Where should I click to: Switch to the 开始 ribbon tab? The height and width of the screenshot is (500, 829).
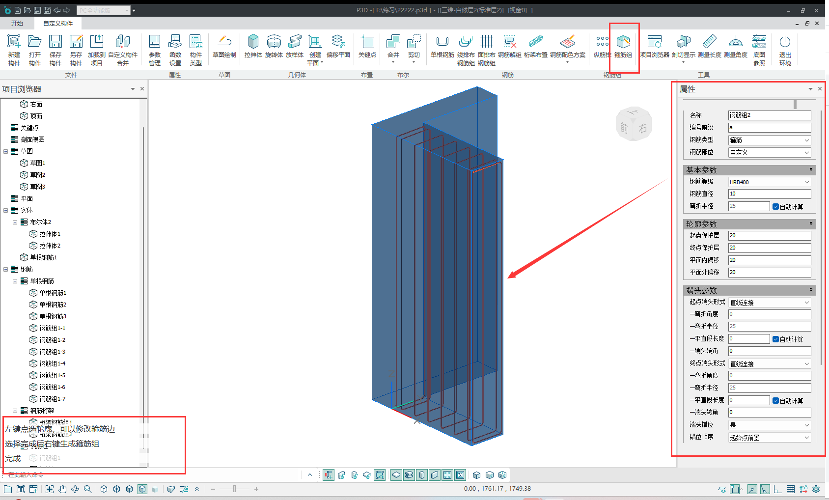point(17,24)
